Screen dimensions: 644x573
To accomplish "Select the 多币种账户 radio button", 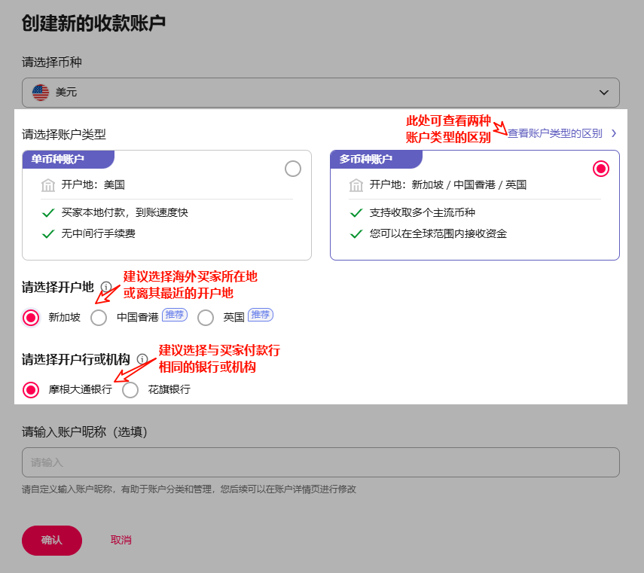I will (x=600, y=169).
